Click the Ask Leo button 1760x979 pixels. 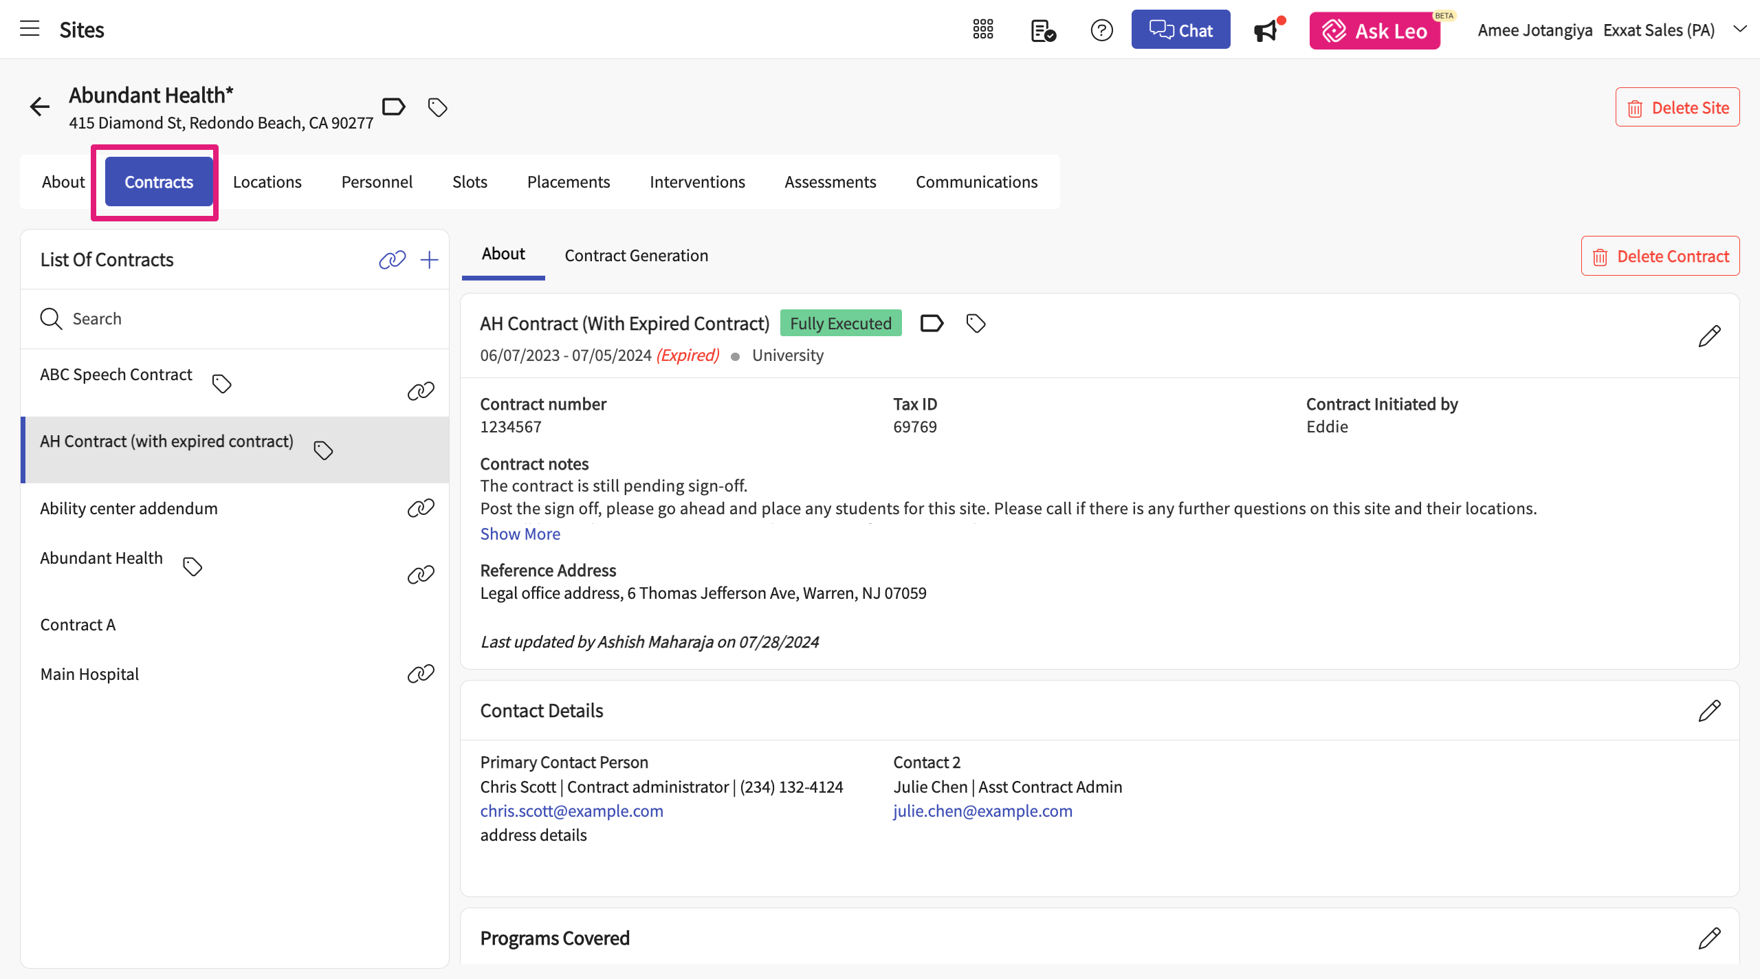[1375, 31]
